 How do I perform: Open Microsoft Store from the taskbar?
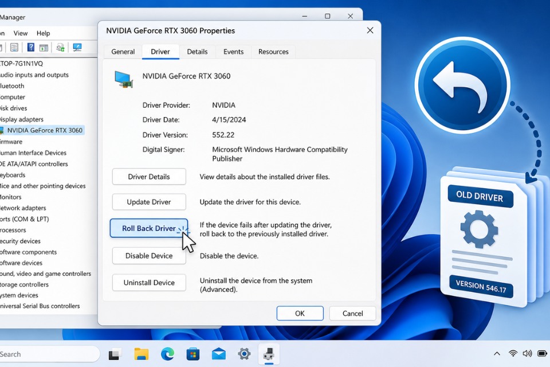(193, 354)
